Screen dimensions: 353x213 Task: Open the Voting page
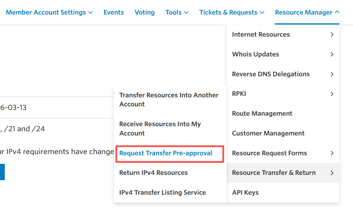click(x=144, y=12)
